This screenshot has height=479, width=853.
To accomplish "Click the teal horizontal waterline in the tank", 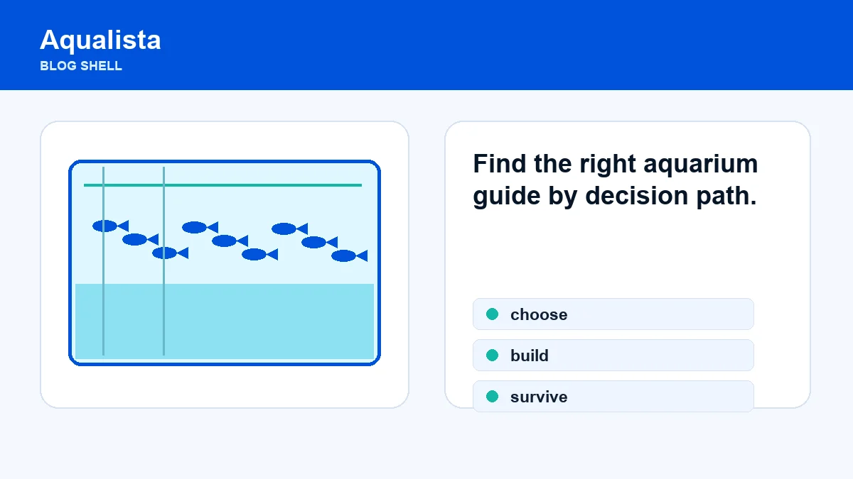I will pyautogui.click(x=222, y=185).
